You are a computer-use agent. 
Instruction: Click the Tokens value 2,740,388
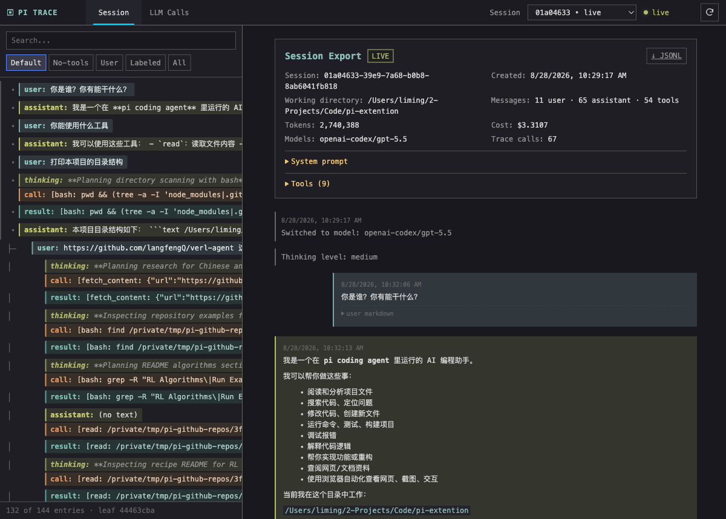coord(339,125)
